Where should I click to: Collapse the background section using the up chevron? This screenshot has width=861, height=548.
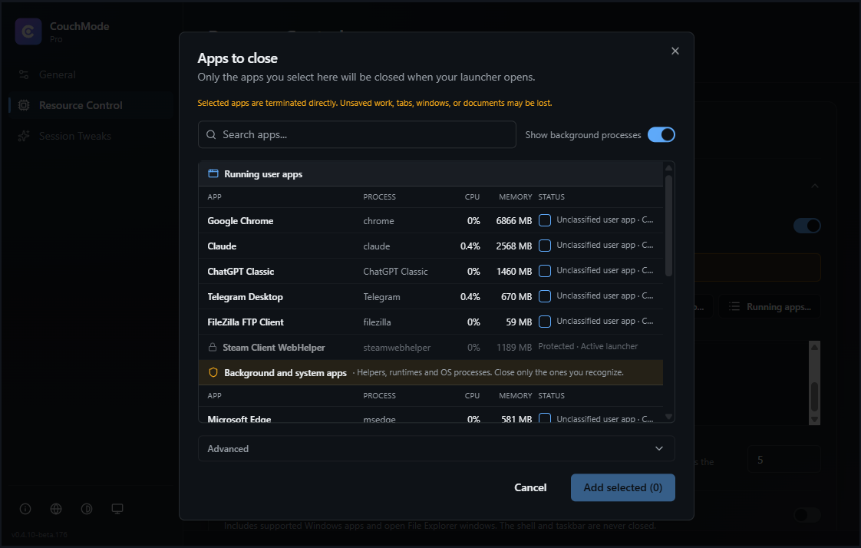(815, 187)
